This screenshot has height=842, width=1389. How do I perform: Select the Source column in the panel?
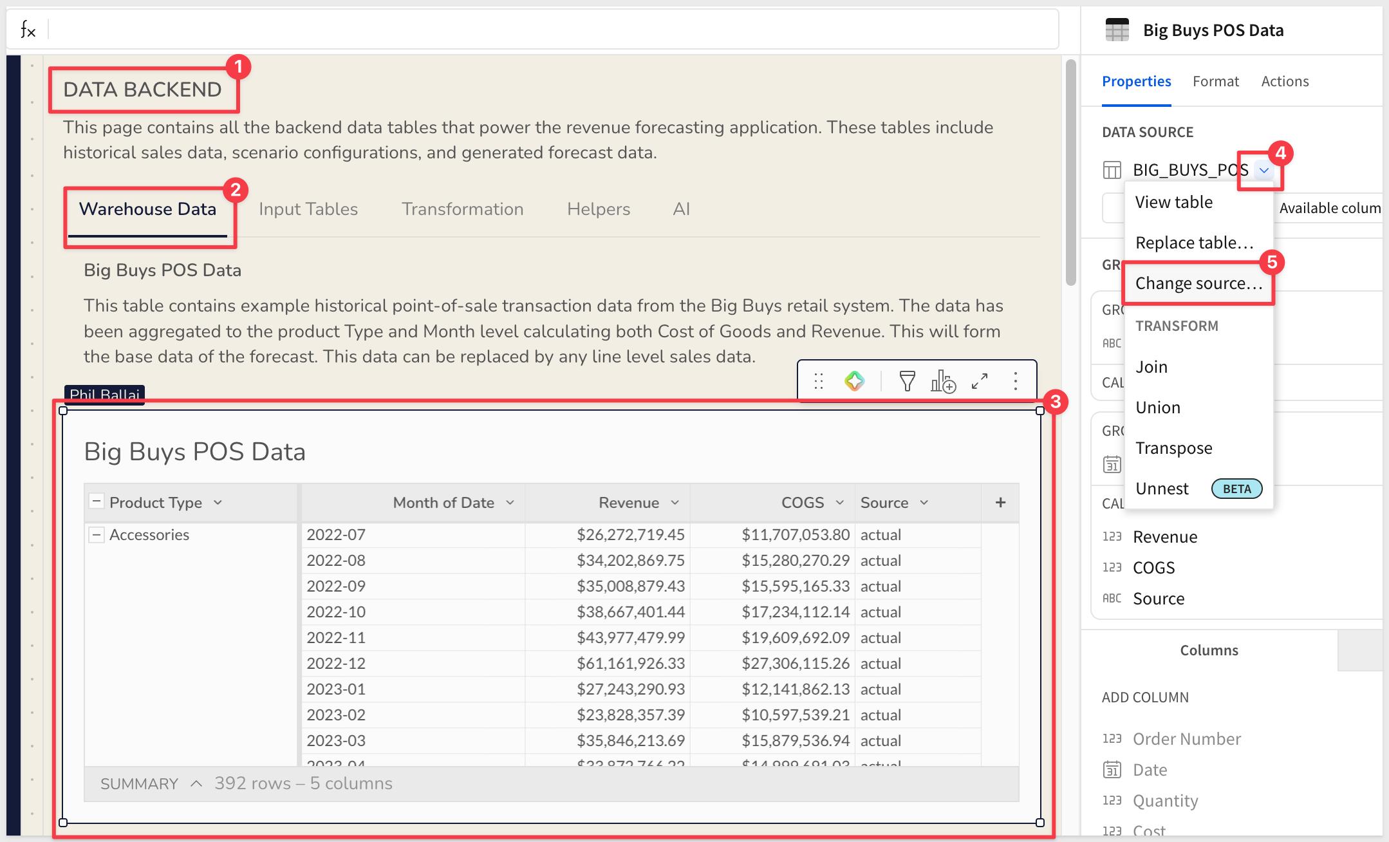click(1159, 599)
